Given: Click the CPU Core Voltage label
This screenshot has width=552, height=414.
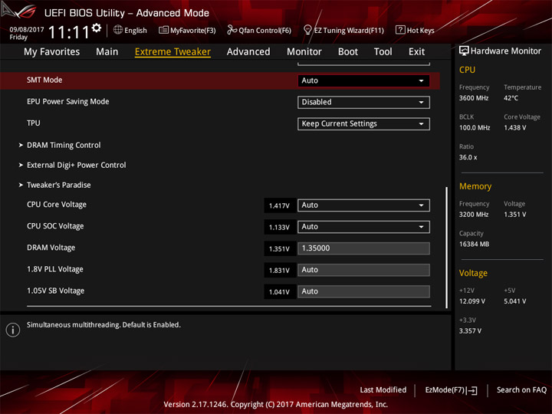Looking at the screenshot, I should pyautogui.click(x=56, y=205).
